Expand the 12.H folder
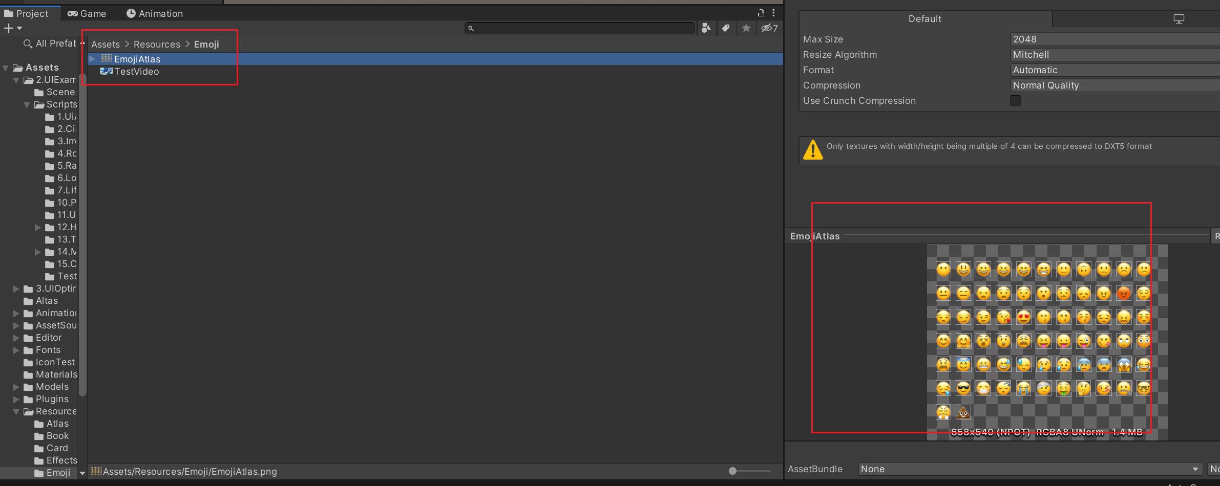1220x486 pixels. [x=38, y=227]
